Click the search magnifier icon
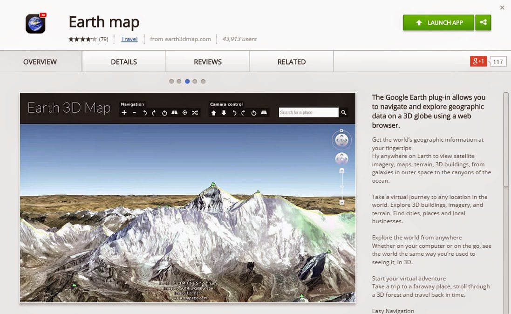Screen dimensions: 511x314 point(343,112)
